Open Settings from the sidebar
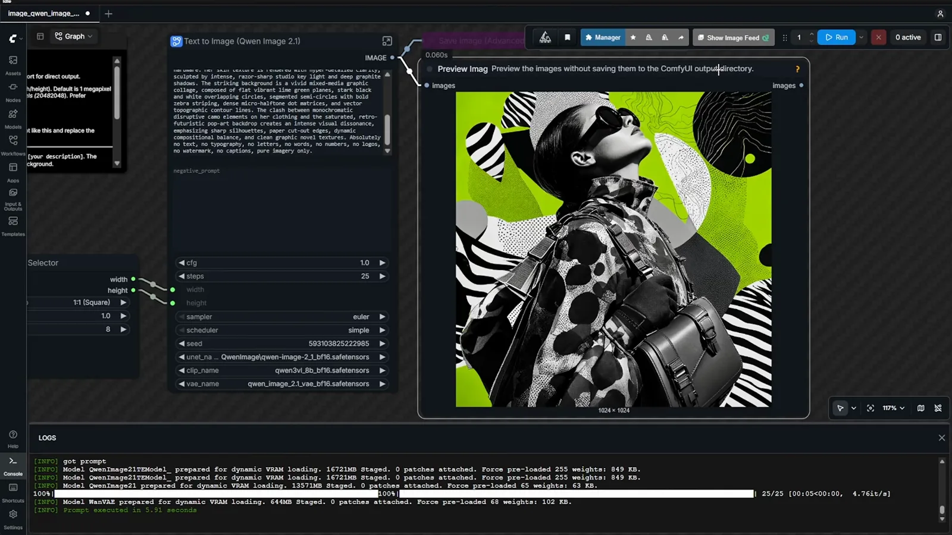Image resolution: width=952 pixels, height=535 pixels. 13,518
